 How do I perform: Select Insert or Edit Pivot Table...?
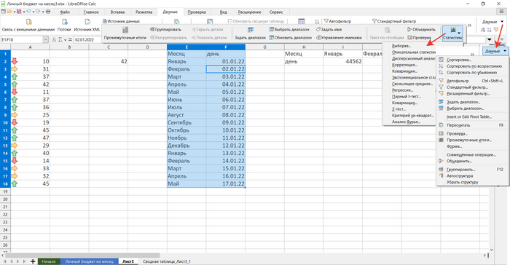point(469,116)
